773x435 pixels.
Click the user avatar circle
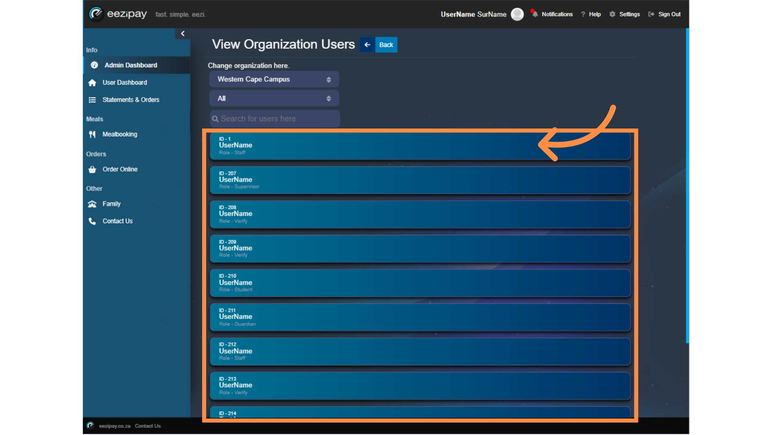tap(517, 14)
